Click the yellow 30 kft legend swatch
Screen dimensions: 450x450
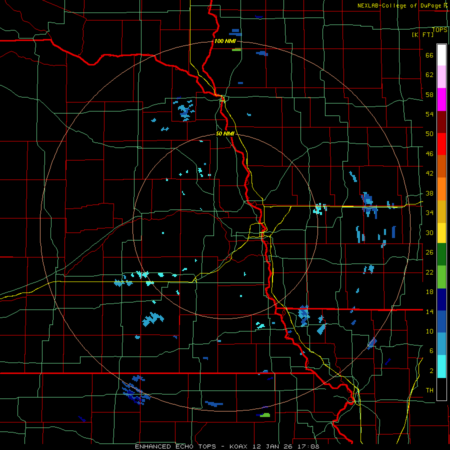[x=441, y=233]
